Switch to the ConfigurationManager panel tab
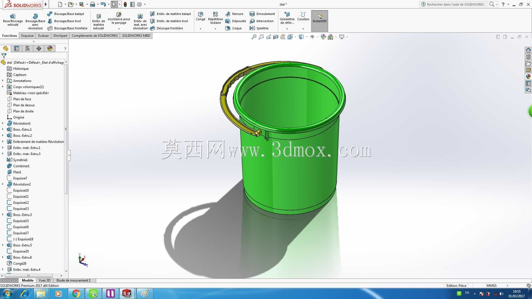532x299 pixels. (28, 48)
